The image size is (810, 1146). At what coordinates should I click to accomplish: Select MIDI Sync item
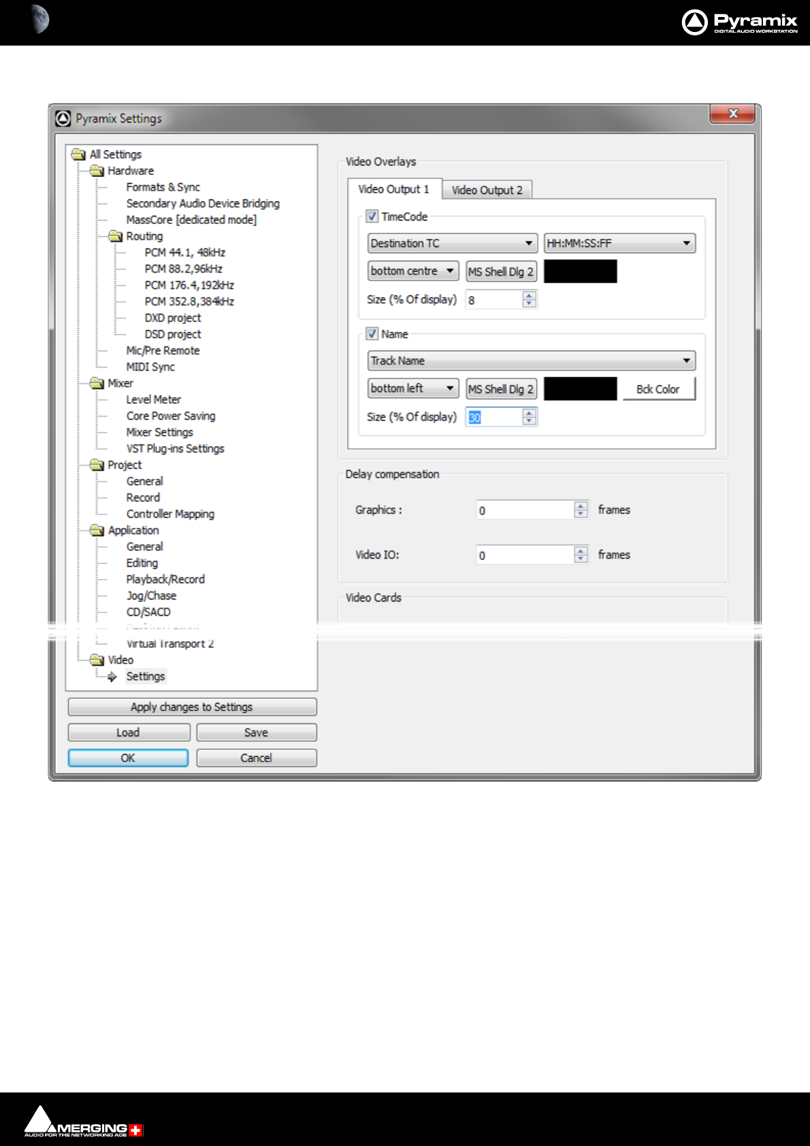pos(150,367)
